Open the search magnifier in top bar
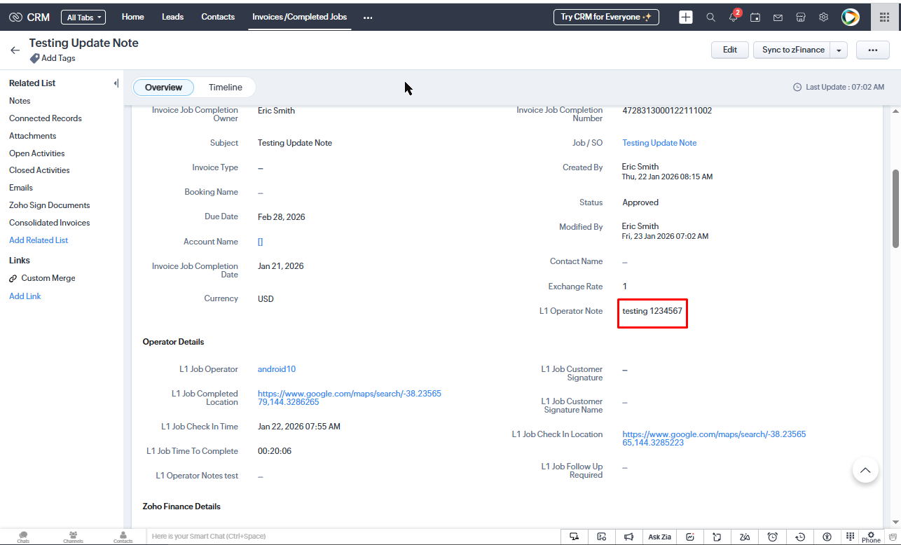901x545 pixels. tap(710, 17)
